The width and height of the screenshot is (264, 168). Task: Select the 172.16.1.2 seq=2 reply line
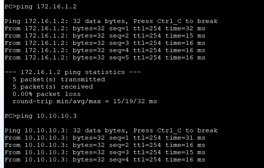(105, 36)
